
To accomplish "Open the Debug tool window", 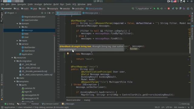I will (9, 104).
